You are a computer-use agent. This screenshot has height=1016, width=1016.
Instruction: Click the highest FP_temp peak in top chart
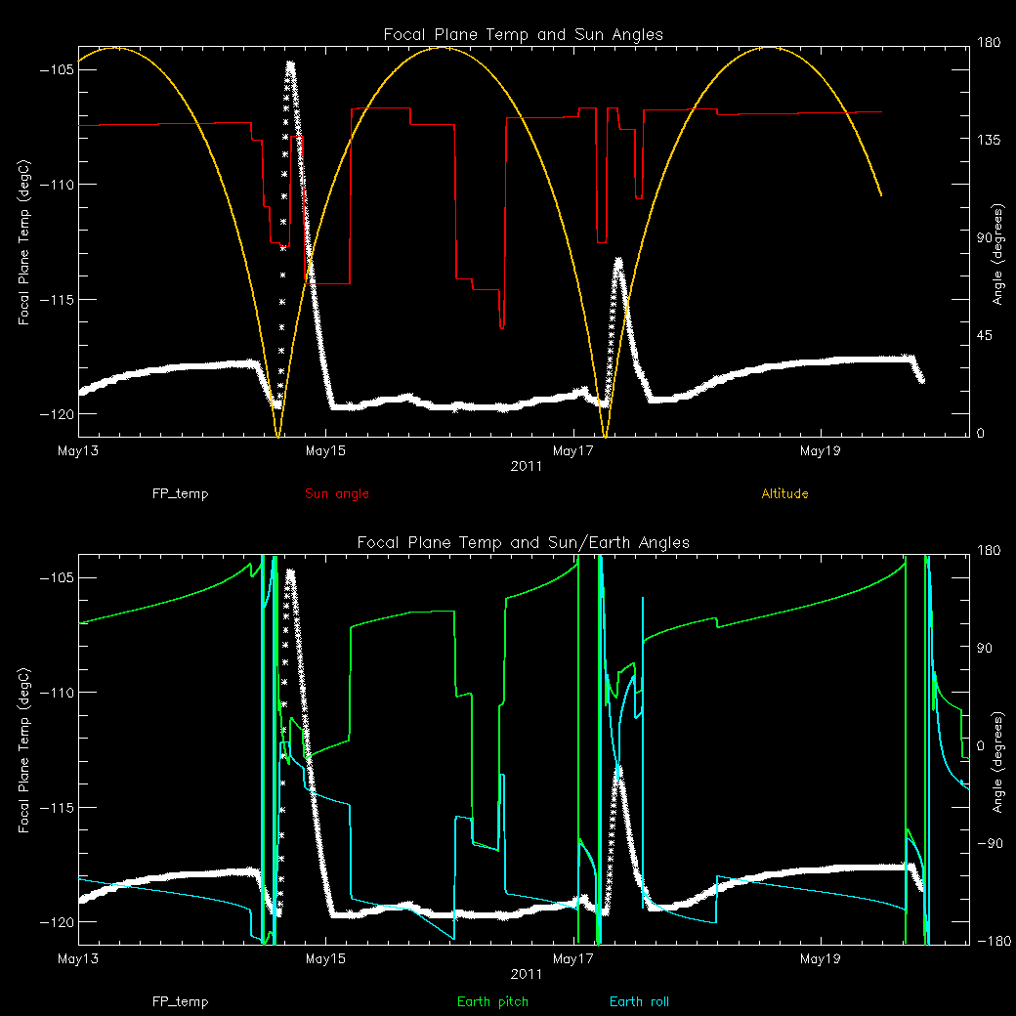pos(289,64)
